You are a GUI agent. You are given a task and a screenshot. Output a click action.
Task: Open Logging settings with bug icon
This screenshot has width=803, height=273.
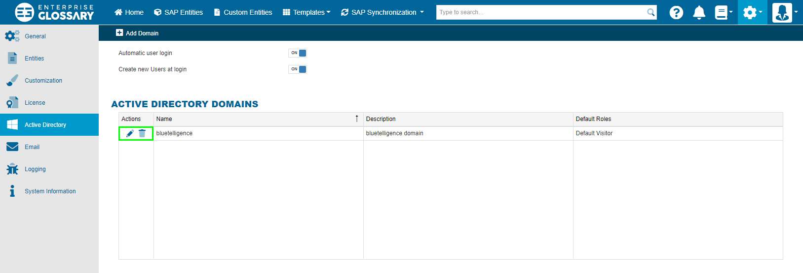pos(35,169)
